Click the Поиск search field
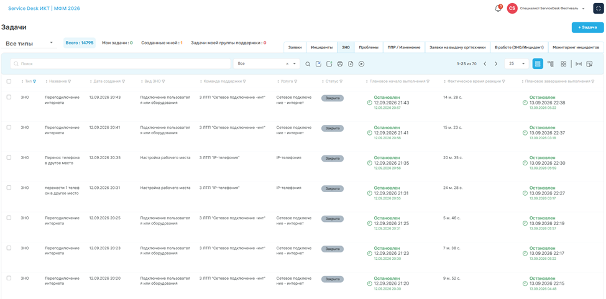 120,64
